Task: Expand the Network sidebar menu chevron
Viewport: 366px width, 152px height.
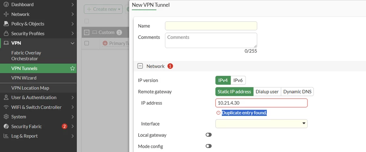Action: tap(73, 14)
